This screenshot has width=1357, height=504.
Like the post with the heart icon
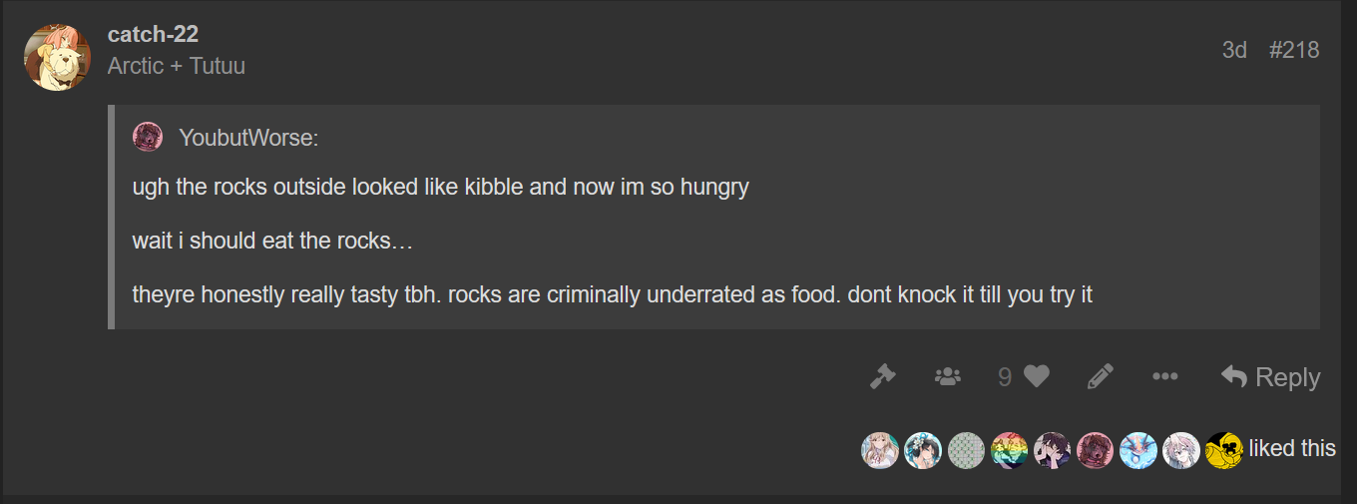pyautogui.click(x=1037, y=376)
